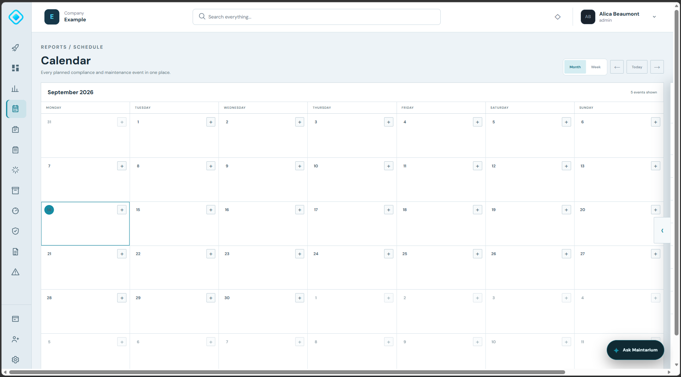This screenshot has height=377, width=681.
Task: Open the bar chart analytics sidebar icon
Action: tap(15, 88)
